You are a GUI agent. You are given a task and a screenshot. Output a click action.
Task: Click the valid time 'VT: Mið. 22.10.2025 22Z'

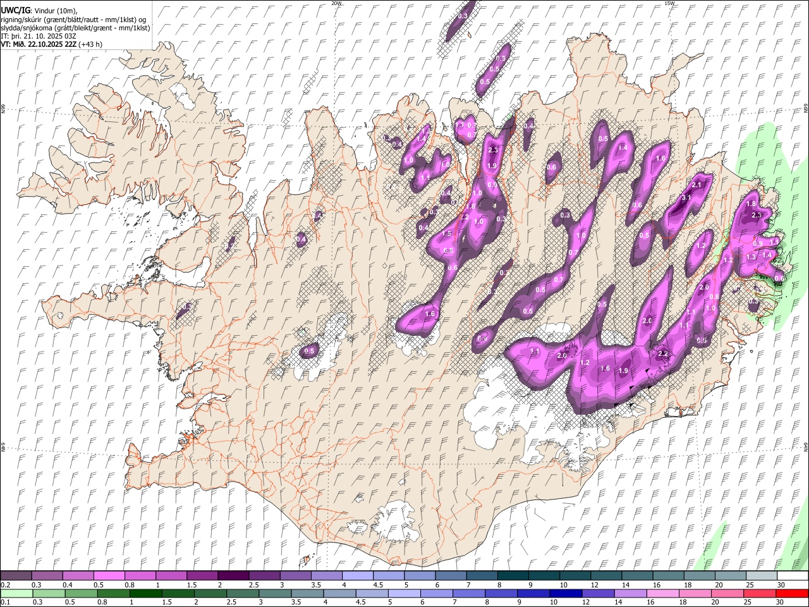coord(39,44)
